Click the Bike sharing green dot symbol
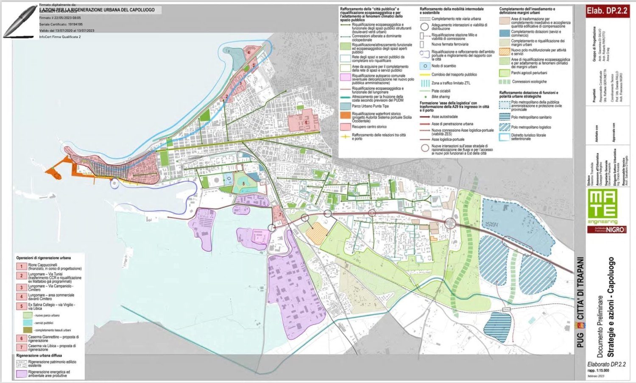 click(425, 97)
